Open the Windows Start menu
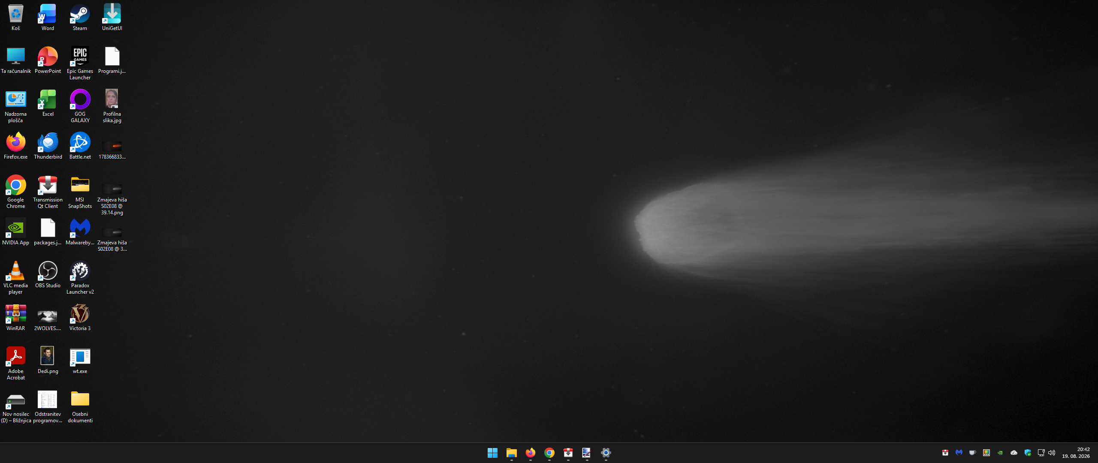The image size is (1098, 463). 492,453
